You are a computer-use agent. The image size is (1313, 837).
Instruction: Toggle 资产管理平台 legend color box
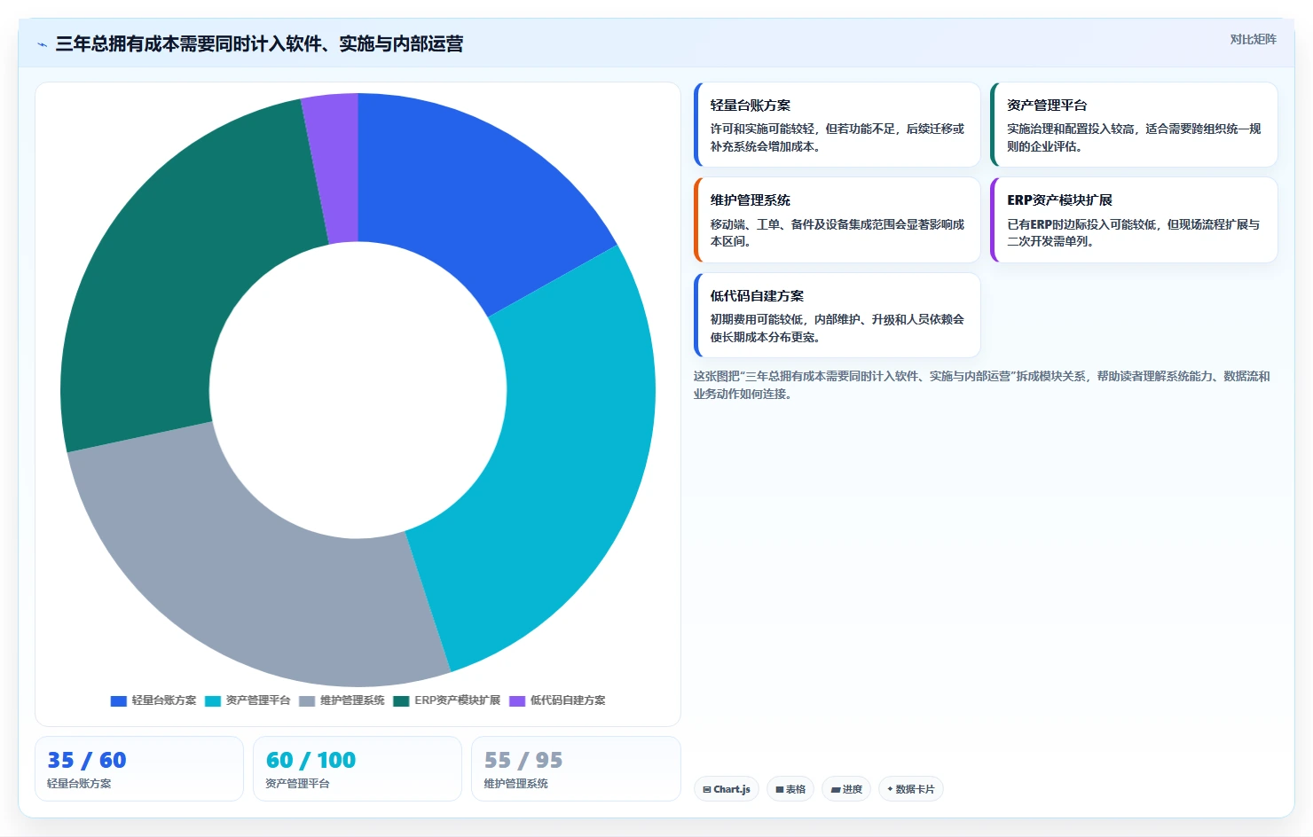click(x=213, y=700)
